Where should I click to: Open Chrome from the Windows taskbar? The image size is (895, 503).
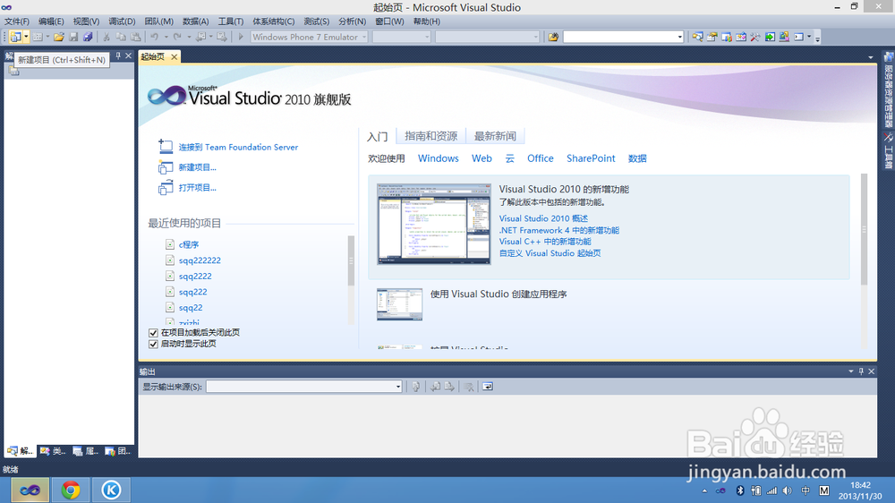[71, 490]
